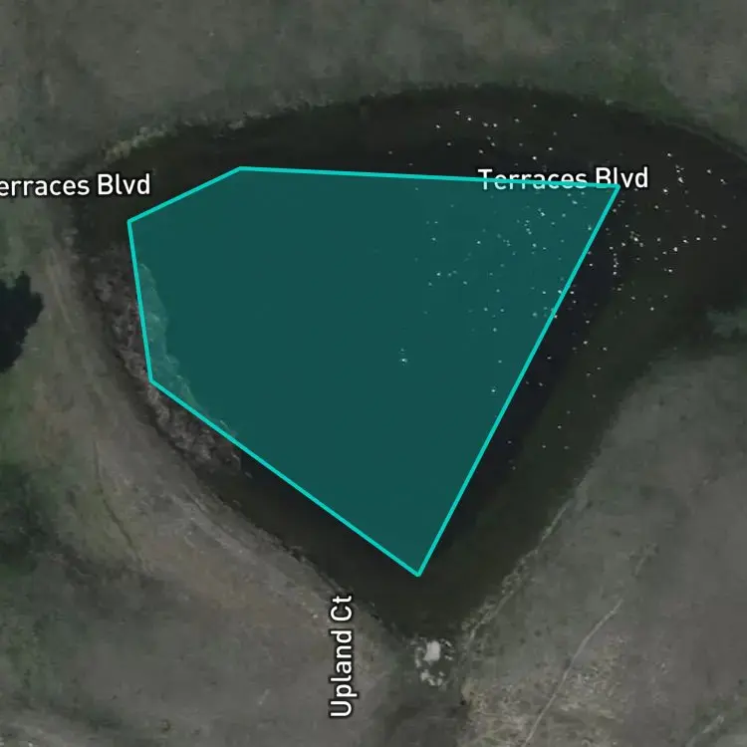Screen dimensions: 747x747
Task: Click the small dark pond at the left map edge
Action: [x=17, y=319]
